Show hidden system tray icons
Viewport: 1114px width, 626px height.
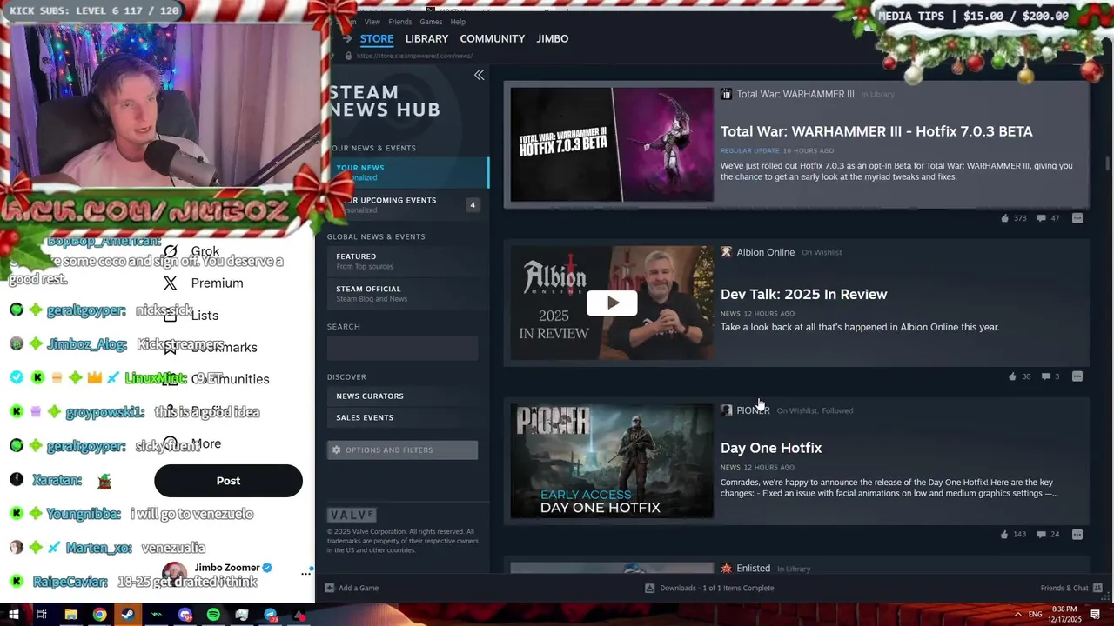click(x=1018, y=615)
